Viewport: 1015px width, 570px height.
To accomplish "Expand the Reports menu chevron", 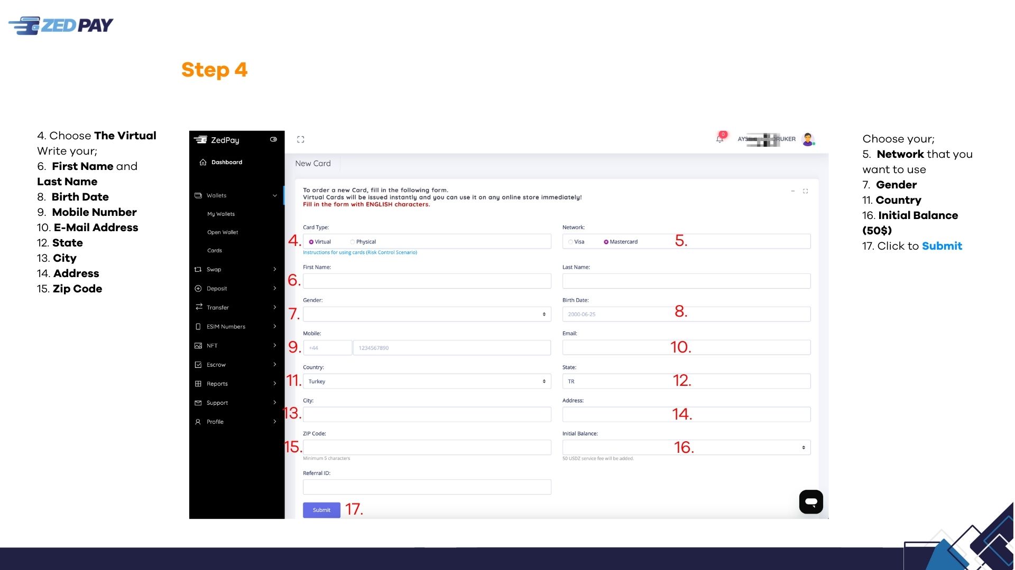I will [x=275, y=383].
